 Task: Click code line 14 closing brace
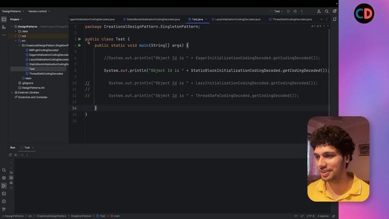(x=95, y=108)
